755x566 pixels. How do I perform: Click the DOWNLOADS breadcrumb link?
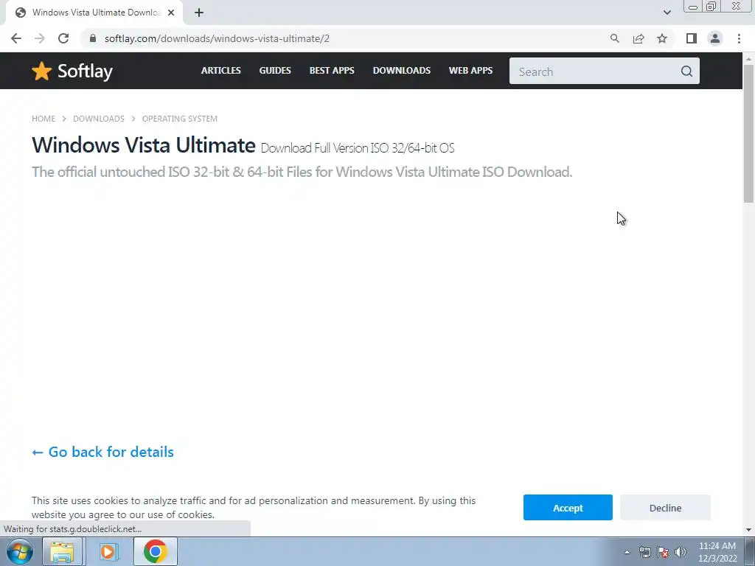click(x=99, y=119)
